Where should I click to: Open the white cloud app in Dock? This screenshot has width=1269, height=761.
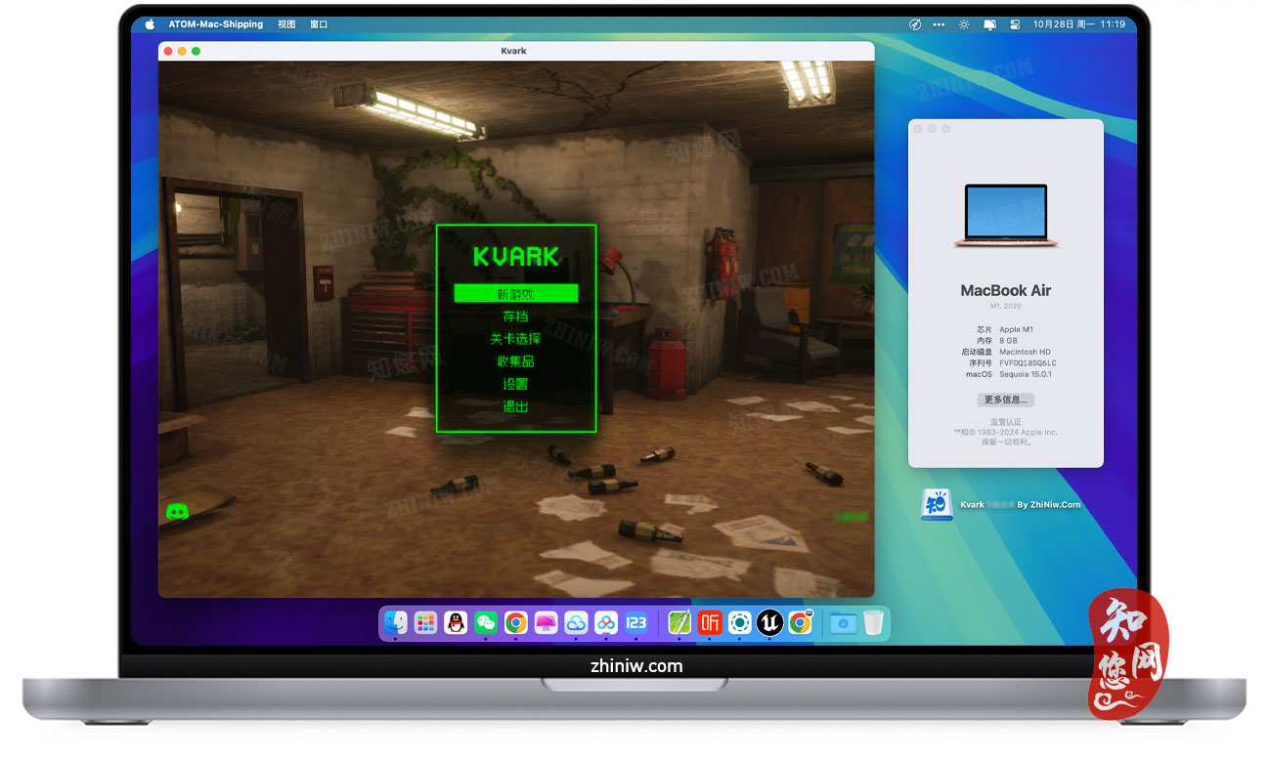coord(576,622)
